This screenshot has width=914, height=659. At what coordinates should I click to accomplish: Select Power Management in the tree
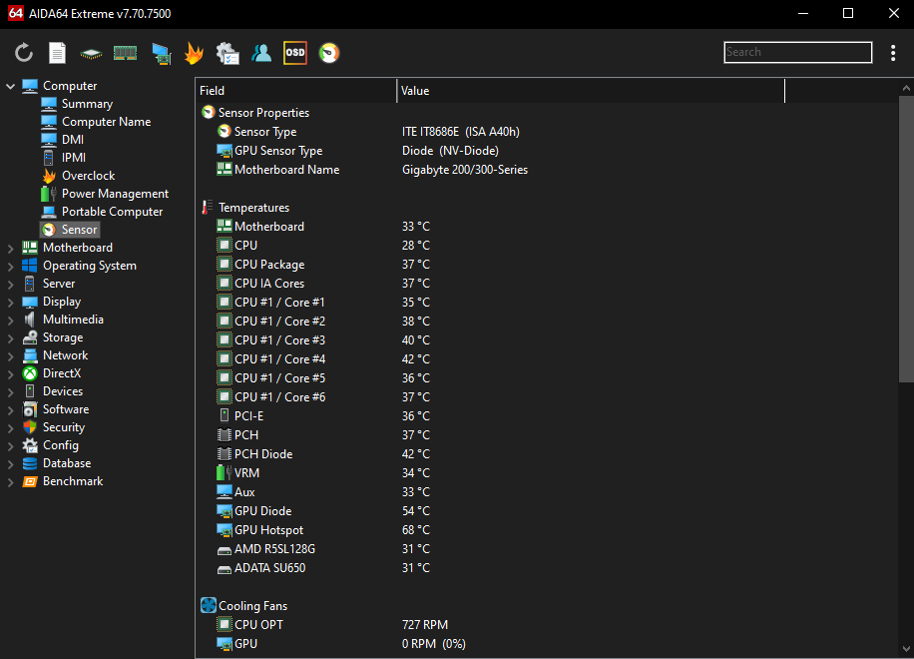115,194
